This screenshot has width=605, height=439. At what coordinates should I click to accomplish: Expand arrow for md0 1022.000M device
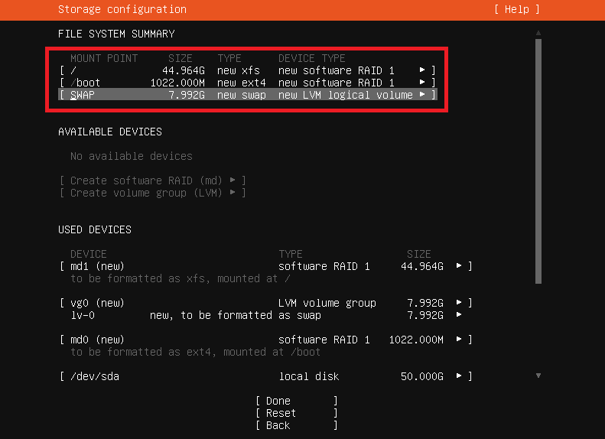(x=459, y=339)
